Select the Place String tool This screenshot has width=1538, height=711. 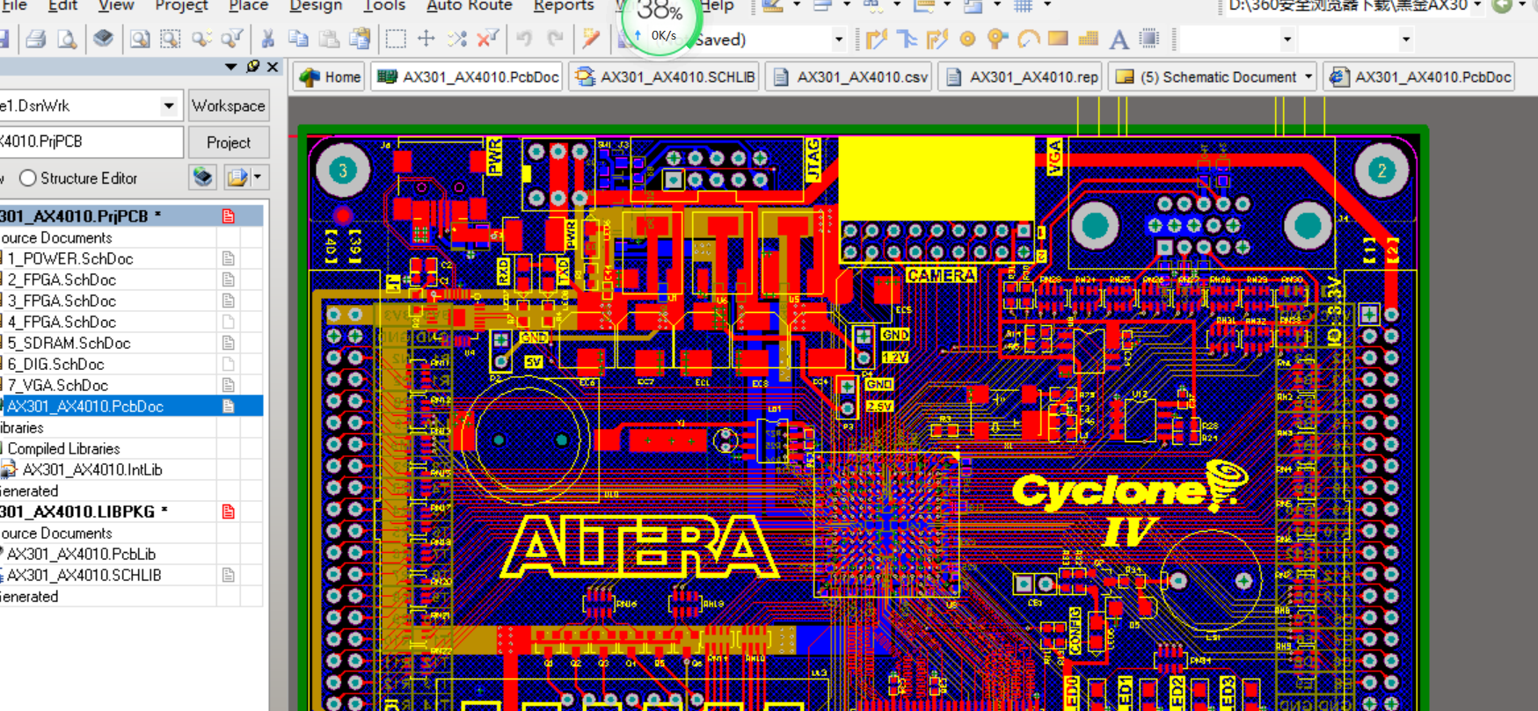point(1119,39)
